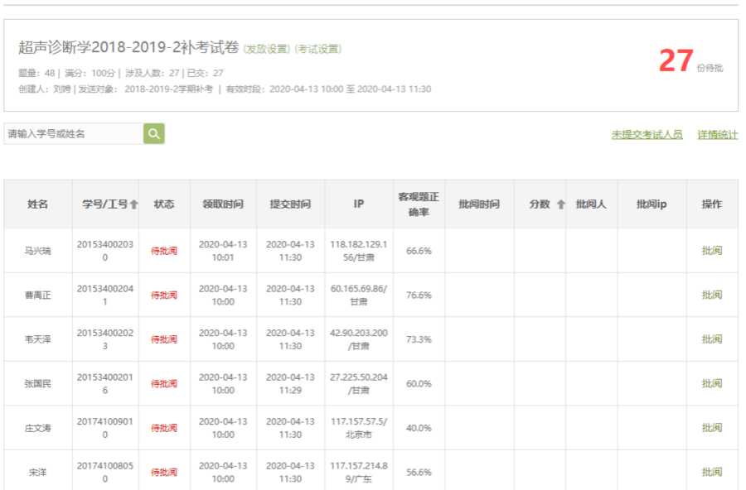Select student name 庄文涛 in table
This screenshot has height=490, width=746.
(37, 428)
